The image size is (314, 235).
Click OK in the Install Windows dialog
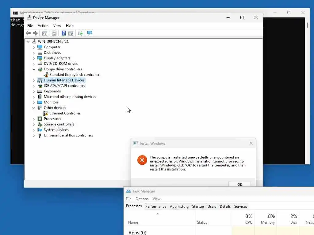pyautogui.click(x=239, y=184)
